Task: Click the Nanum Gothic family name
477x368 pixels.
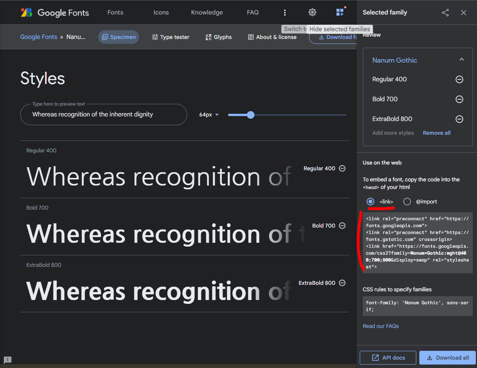Action: point(395,60)
